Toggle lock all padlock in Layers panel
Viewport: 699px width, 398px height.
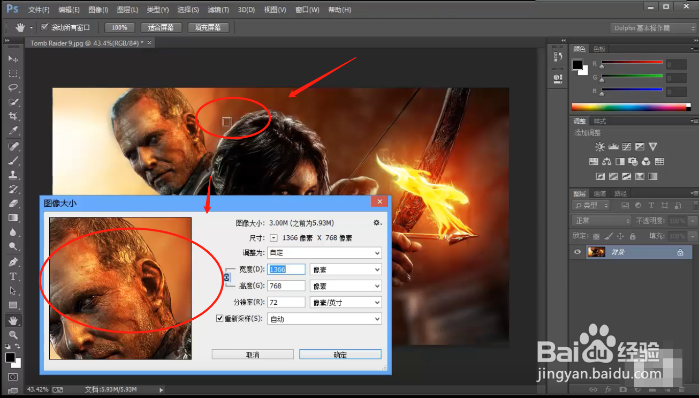pos(633,236)
